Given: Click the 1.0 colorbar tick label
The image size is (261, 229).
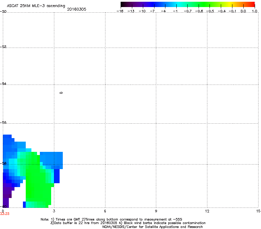Looking at the screenshot, I should [255, 11].
